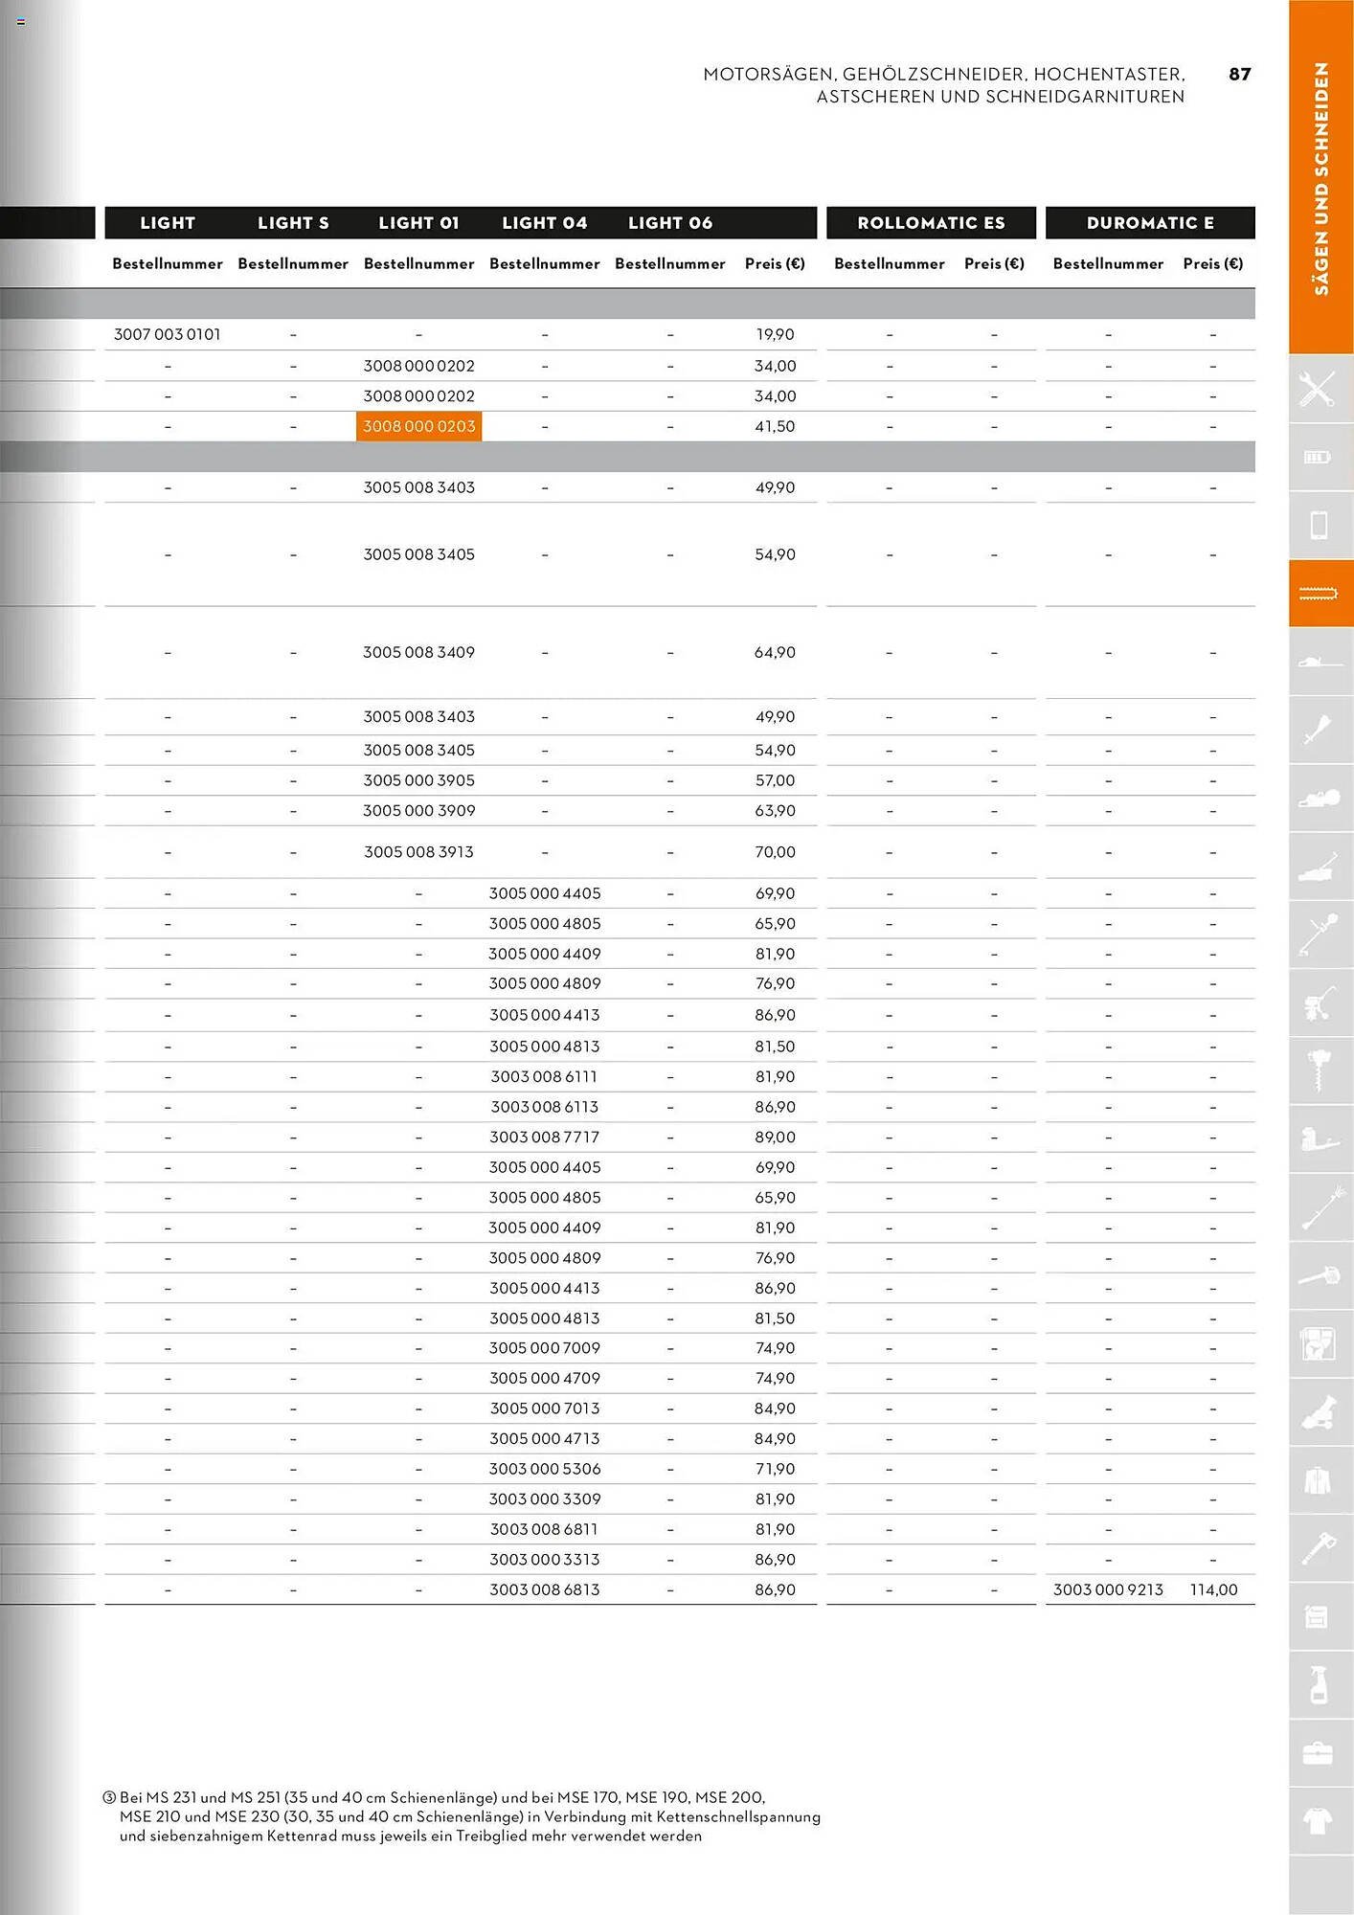1354x1915 pixels.
Task: Click order number 3005 000 7013
Action: 545,1408
